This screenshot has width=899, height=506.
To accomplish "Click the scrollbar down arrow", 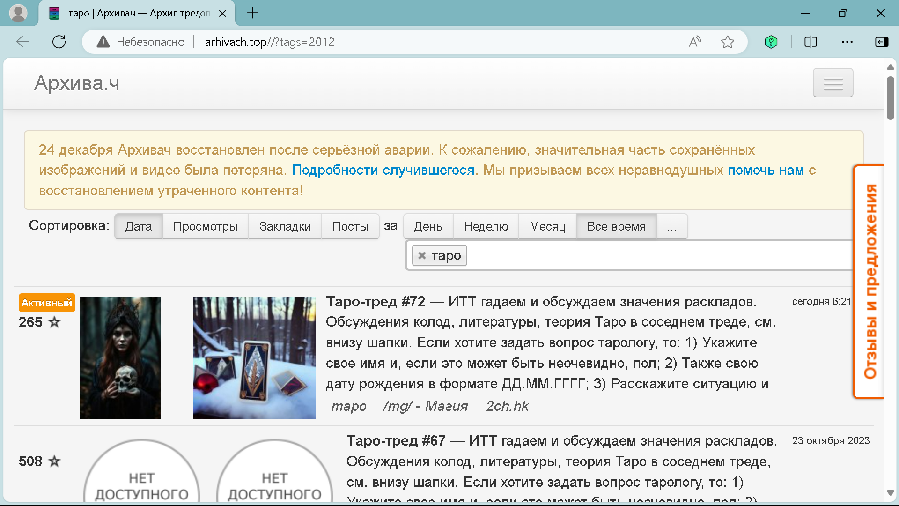I will [x=890, y=493].
